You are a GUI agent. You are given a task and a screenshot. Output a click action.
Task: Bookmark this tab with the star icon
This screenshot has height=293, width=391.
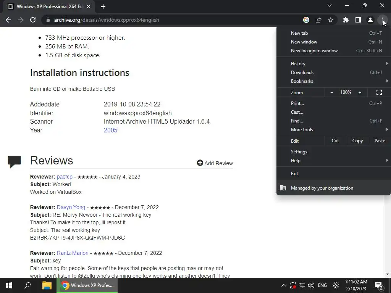coord(331,20)
